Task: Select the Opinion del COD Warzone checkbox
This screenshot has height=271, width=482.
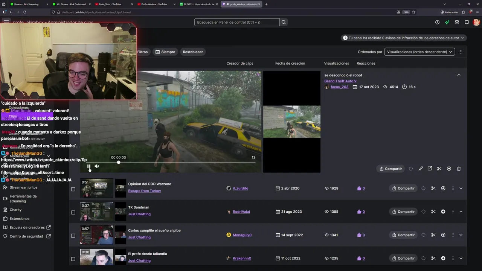Action: point(73,189)
